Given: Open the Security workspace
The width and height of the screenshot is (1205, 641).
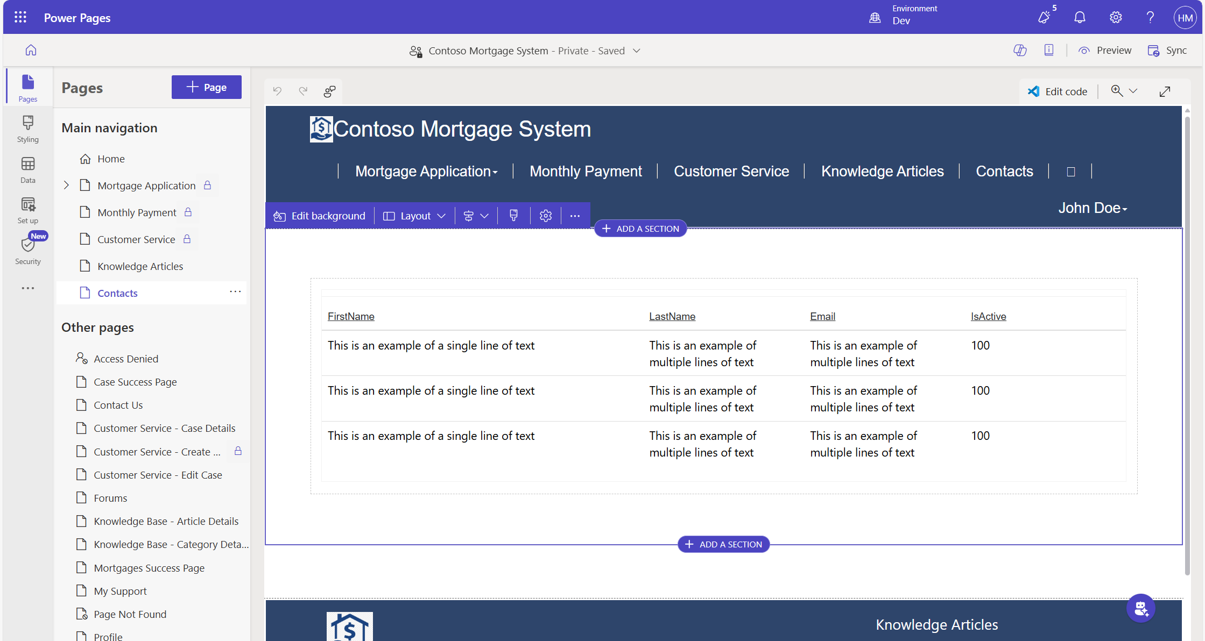Looking at the screenshot, I should 27,250.
